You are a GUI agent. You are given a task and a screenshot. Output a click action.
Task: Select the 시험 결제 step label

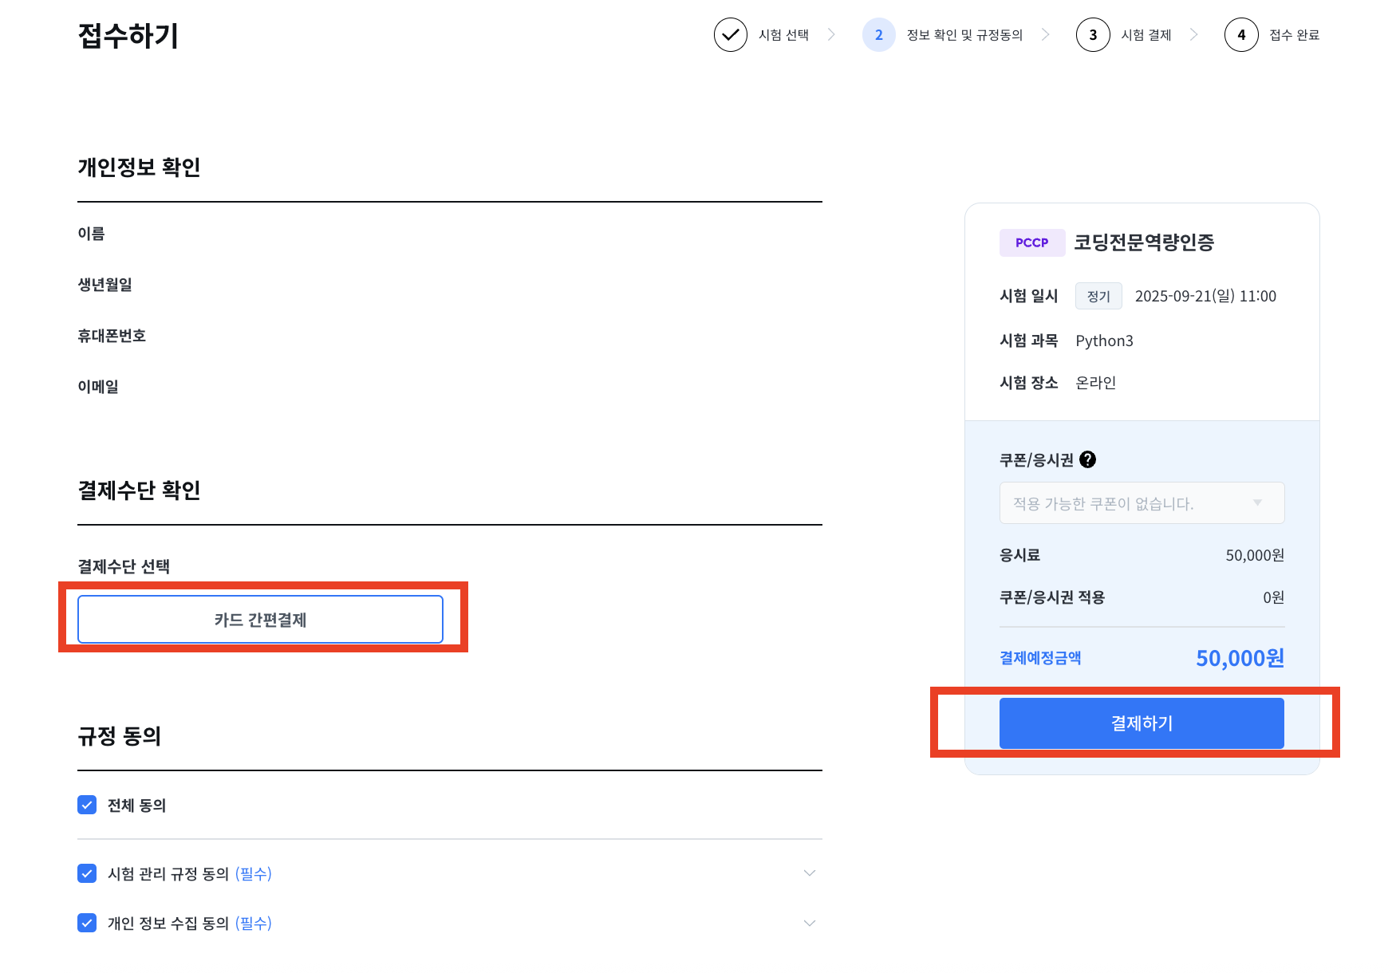(1146, 35)
